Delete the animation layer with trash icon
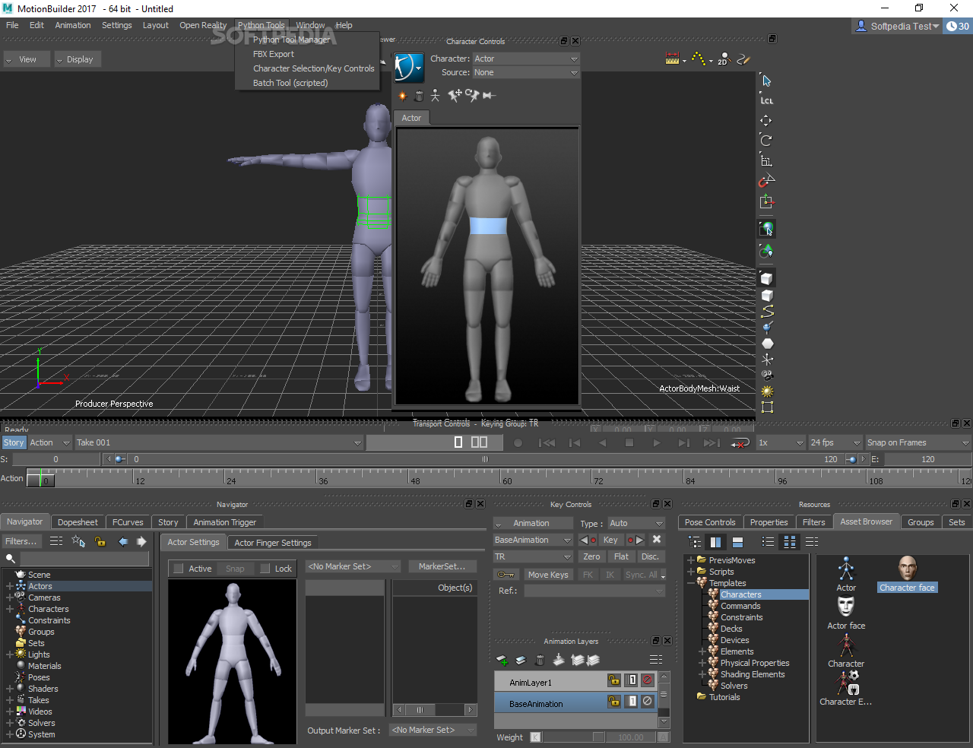Viewport: 973px width, 748px height. 540,660
